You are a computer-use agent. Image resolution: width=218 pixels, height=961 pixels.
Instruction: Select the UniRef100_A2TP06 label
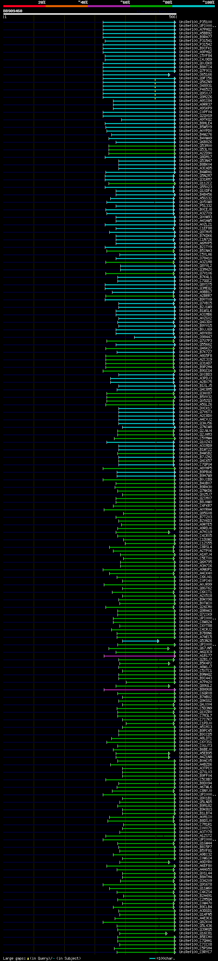click(x=195, y=551)
